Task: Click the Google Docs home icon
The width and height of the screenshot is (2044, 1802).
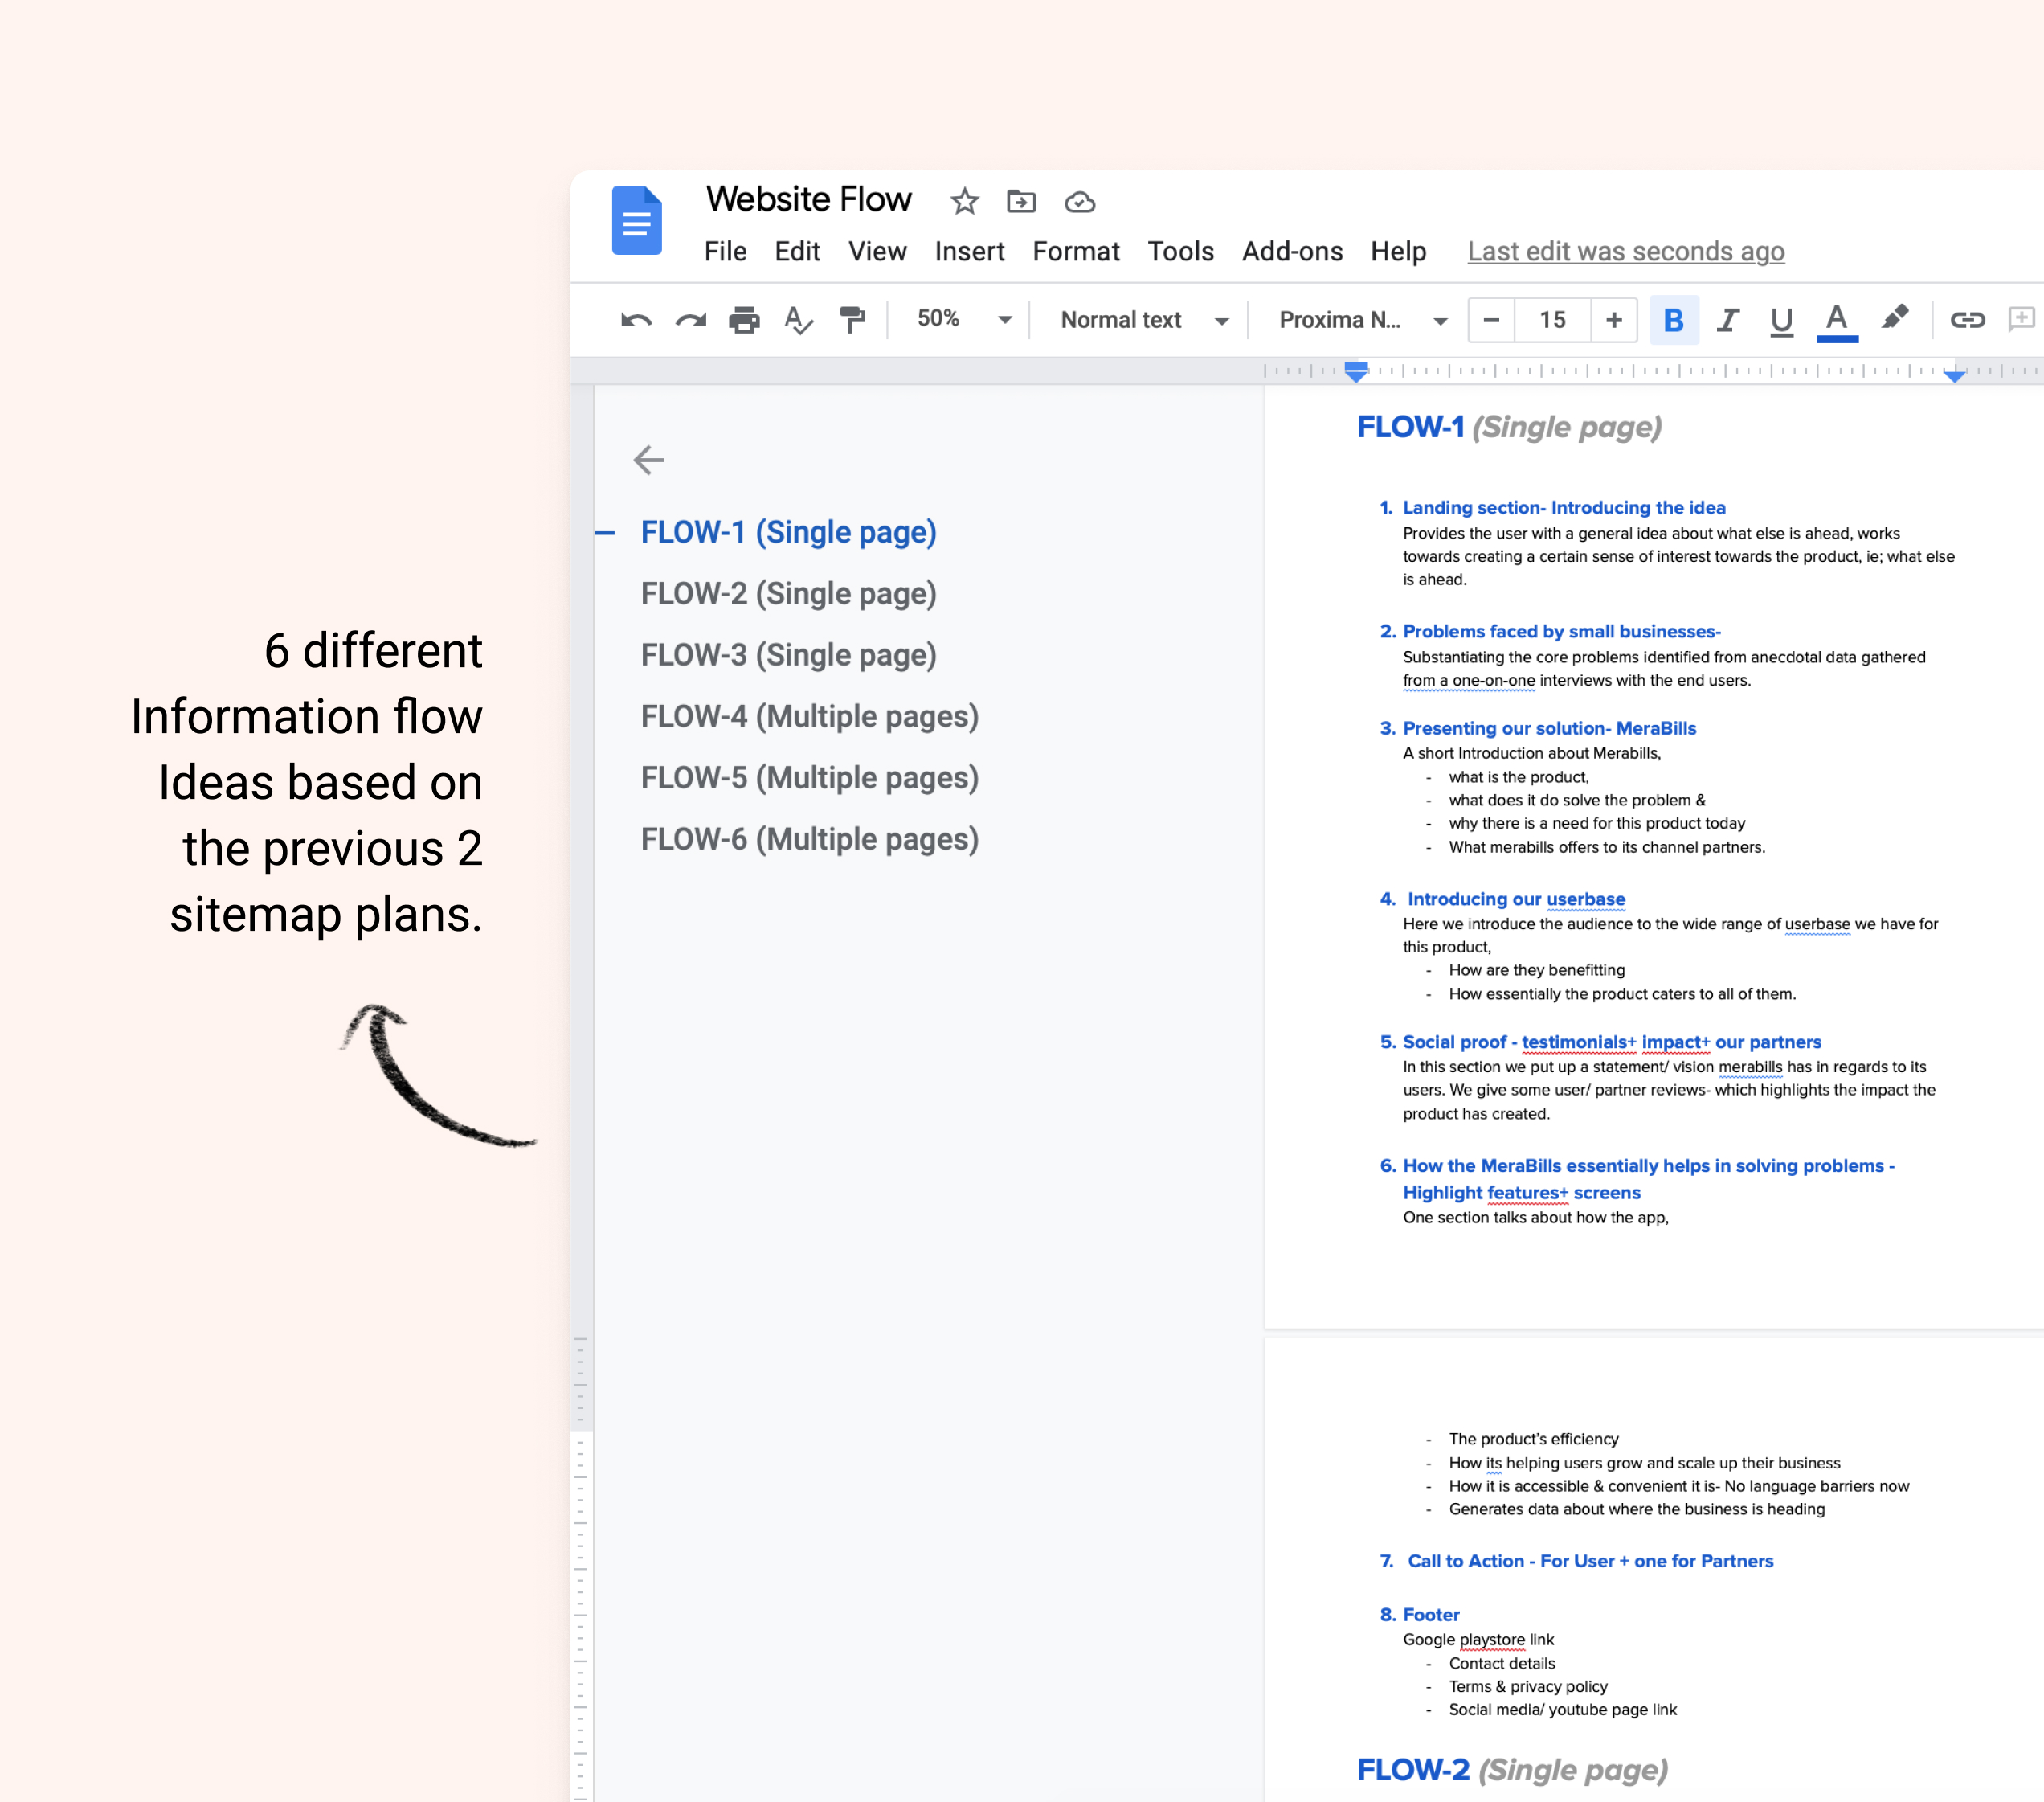Action: click(x=636, y=220)
